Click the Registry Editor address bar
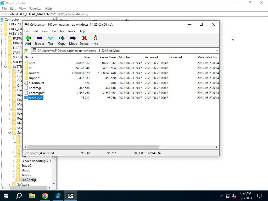Viewport: 268px width, 201px height. click(134, 14)
